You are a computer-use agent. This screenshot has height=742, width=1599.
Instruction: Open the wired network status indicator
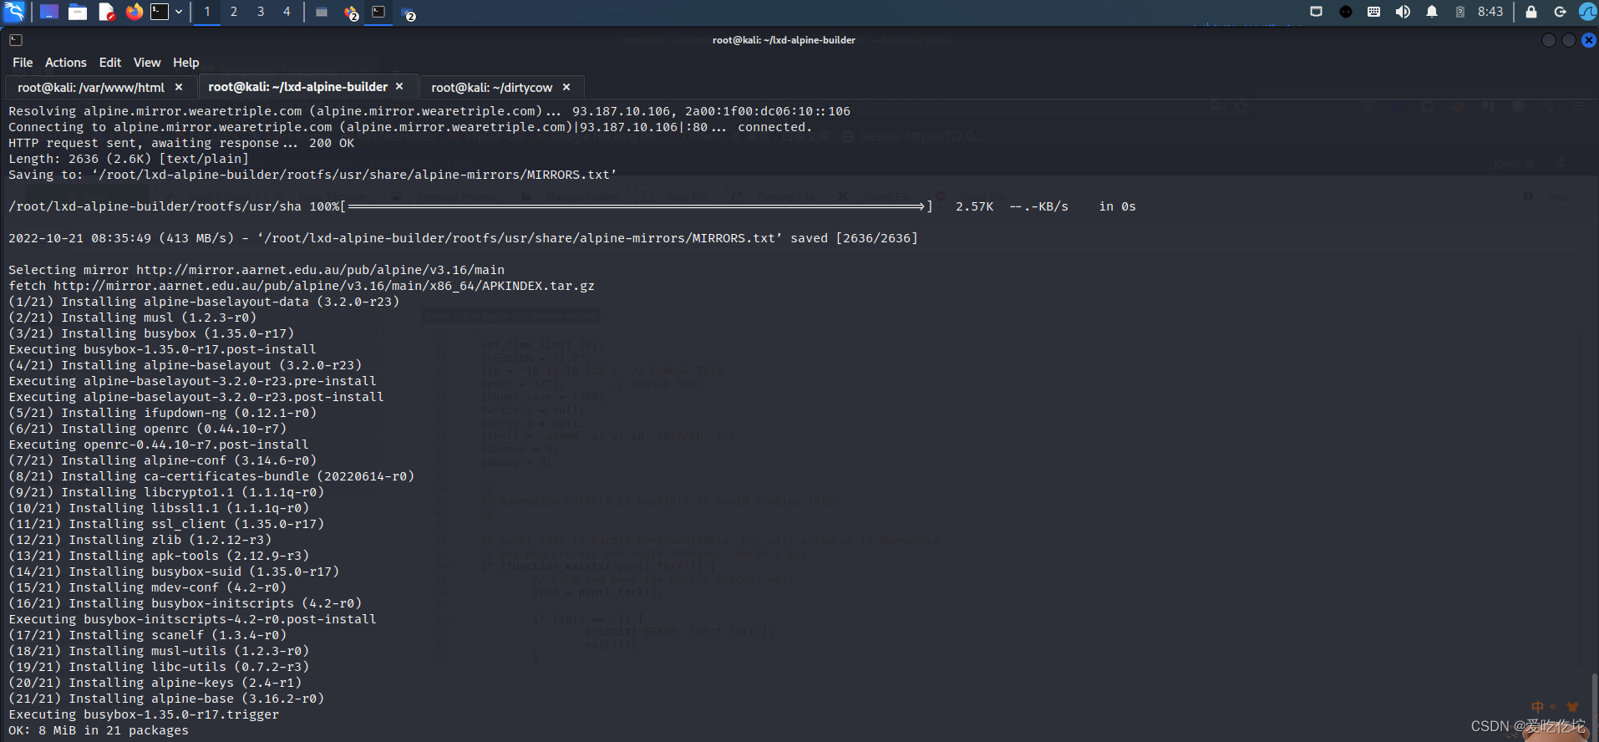coord(1317,12)
